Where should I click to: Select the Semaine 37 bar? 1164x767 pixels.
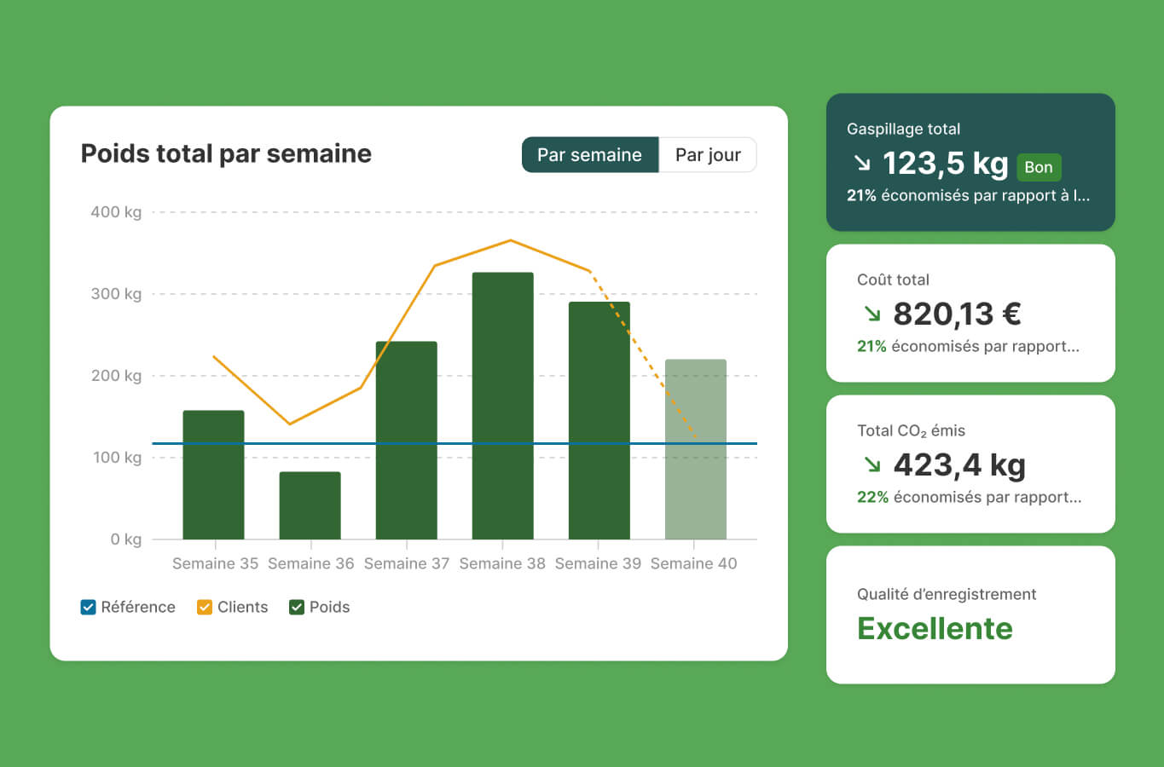coord(407,441)
